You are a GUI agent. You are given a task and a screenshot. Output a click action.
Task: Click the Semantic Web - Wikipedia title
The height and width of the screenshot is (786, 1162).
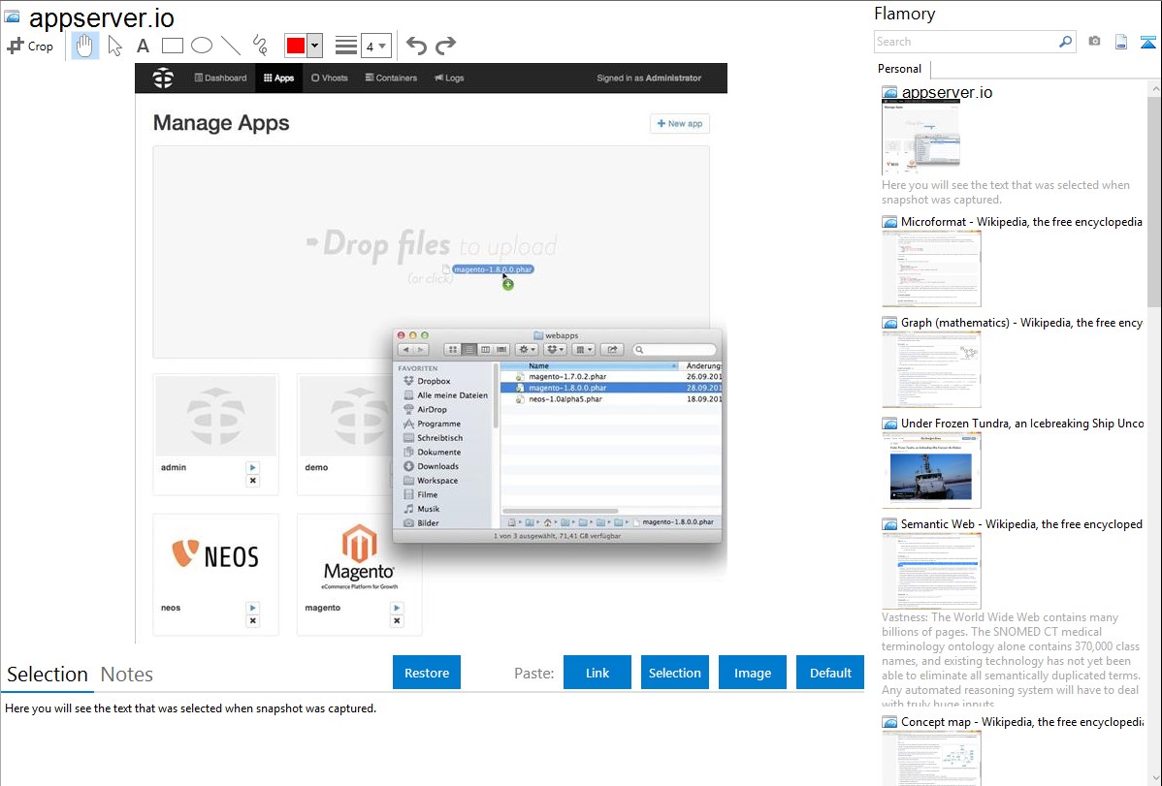click(x=1021, y=523)
